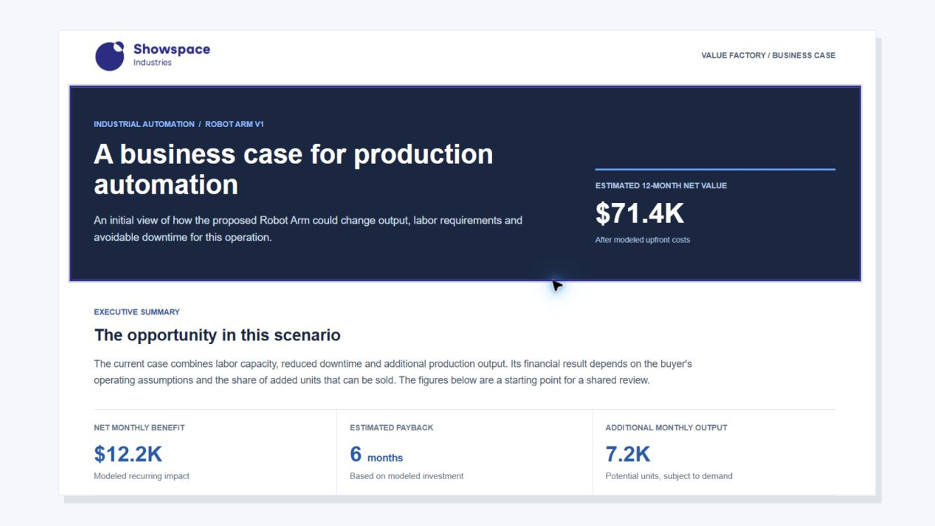935x526 pixels.
Task: Click the 'Modeled recurring impact' caption
Action: pos(142,476)
